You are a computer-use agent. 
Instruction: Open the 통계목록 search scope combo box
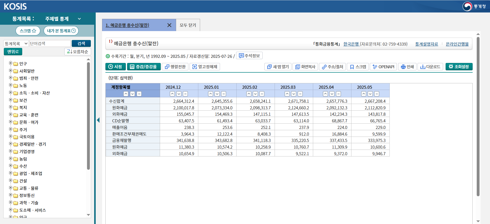(16, 44)
